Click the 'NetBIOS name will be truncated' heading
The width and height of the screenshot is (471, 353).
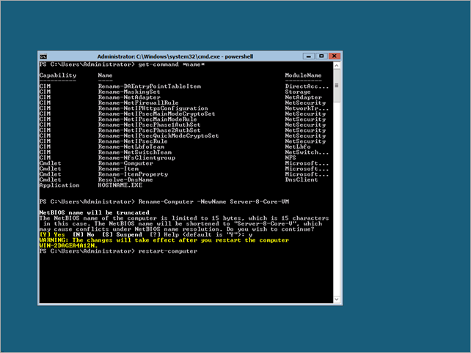pos(95,212)
